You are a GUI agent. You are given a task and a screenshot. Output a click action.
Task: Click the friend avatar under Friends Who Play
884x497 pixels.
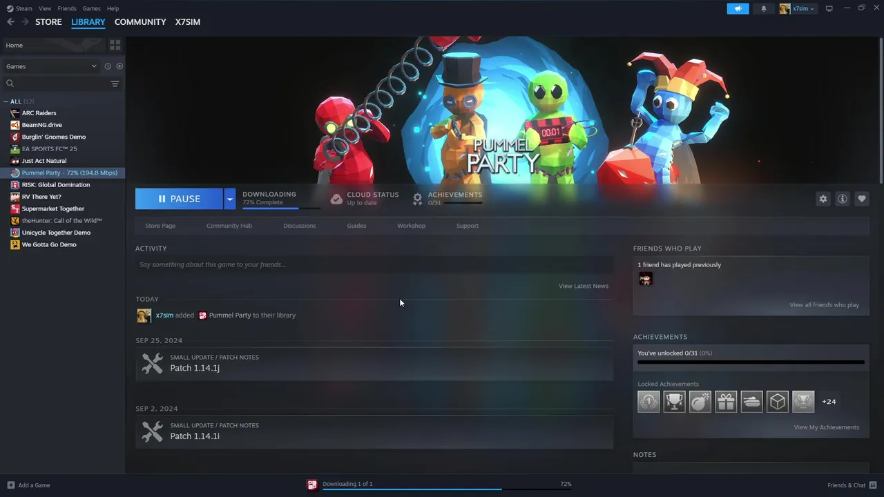pos(646,279)
